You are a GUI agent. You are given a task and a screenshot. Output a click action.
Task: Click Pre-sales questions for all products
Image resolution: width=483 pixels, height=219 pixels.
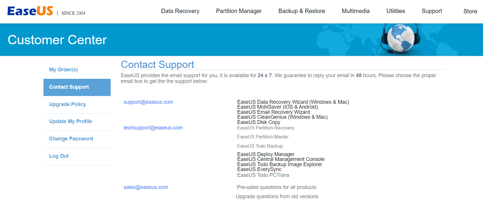[x=277, y=187]
